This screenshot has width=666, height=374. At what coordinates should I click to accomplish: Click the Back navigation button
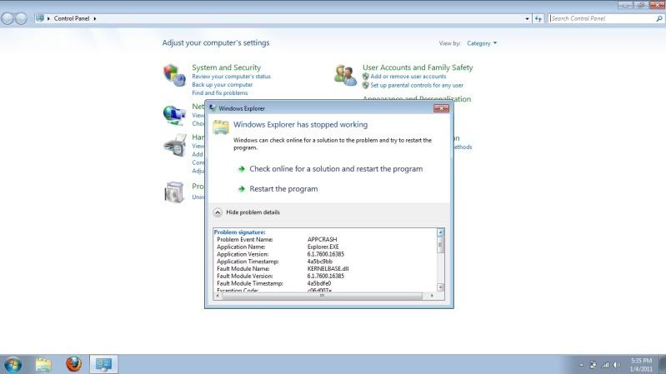[x=8, y=18]
